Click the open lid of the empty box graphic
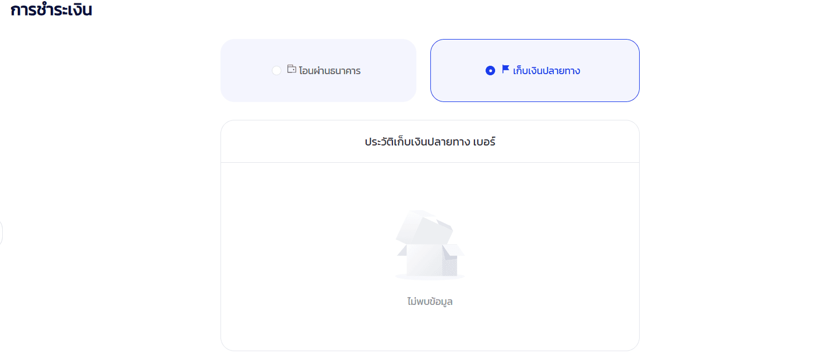The height and width of the screenshot is (364, 825). pos(423,225)
